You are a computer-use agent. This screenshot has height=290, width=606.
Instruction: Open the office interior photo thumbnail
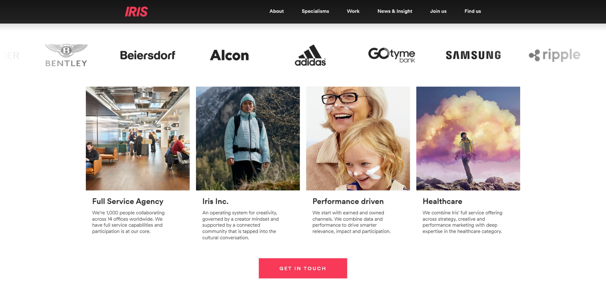(x=138, y=138)
